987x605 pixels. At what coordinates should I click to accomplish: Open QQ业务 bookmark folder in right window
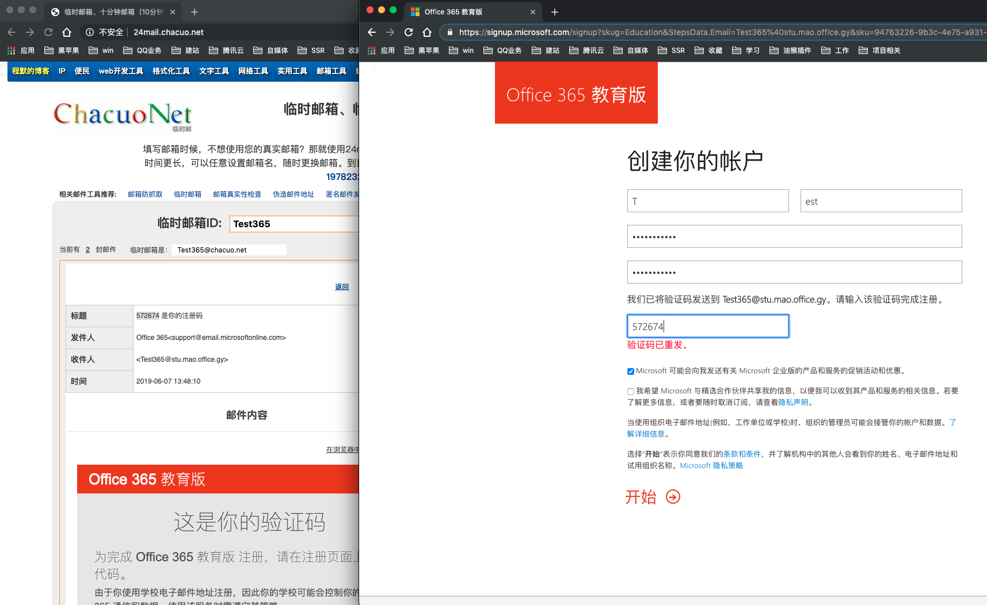(502, 51)
